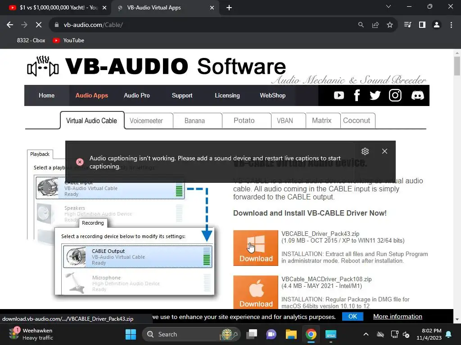Viewport: 461px width, 345px height.
Task: Open media controls icon in Chrome toolbar
Action: [407, 25]
